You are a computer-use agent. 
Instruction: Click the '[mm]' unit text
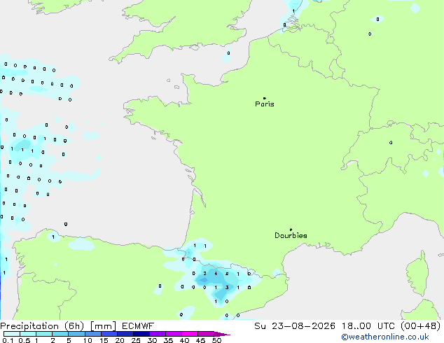(103, 326)
